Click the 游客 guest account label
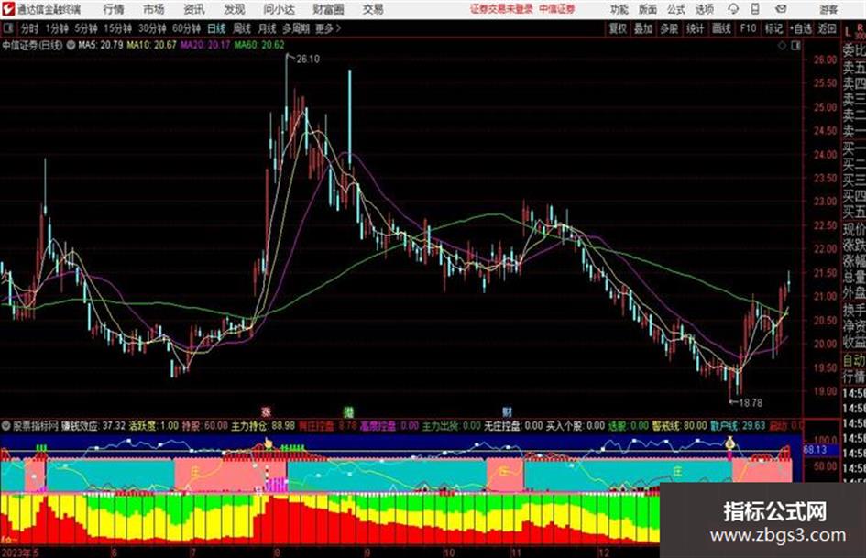Image resolution: width=866 pixels, height=558 pixels. coord(828,9)
